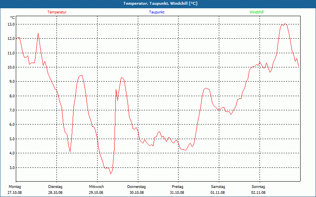This screenshot has width=316, height=197.
Task: Click the 13,0 y-axis value
Action: (x=11, y=24)
